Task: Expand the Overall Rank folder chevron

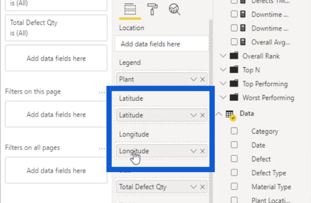Action: (223, 56)
